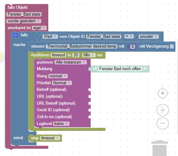
Task: Edit the number value 5
Action: [x=133, y=46]
